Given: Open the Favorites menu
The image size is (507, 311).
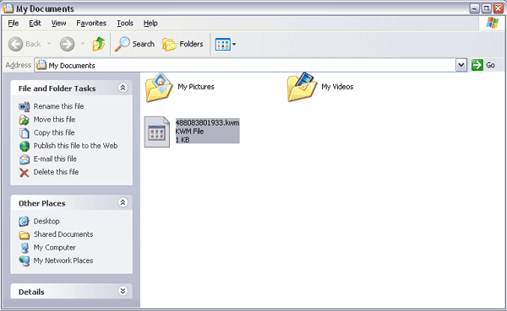Looking at the screenshot, I should click(x=91, y=24).
